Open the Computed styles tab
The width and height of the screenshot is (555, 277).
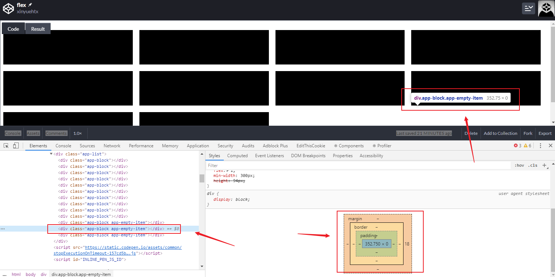tap(237, 156)
